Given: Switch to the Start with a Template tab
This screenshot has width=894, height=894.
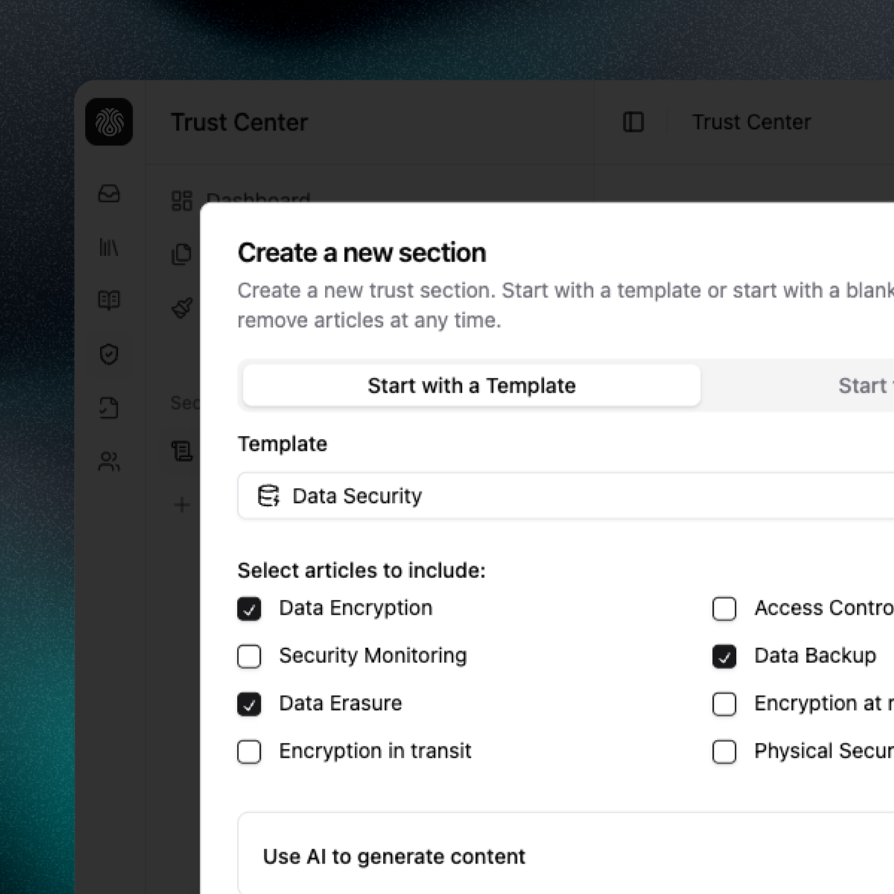Looking at the screenshot, I should 470,385.
